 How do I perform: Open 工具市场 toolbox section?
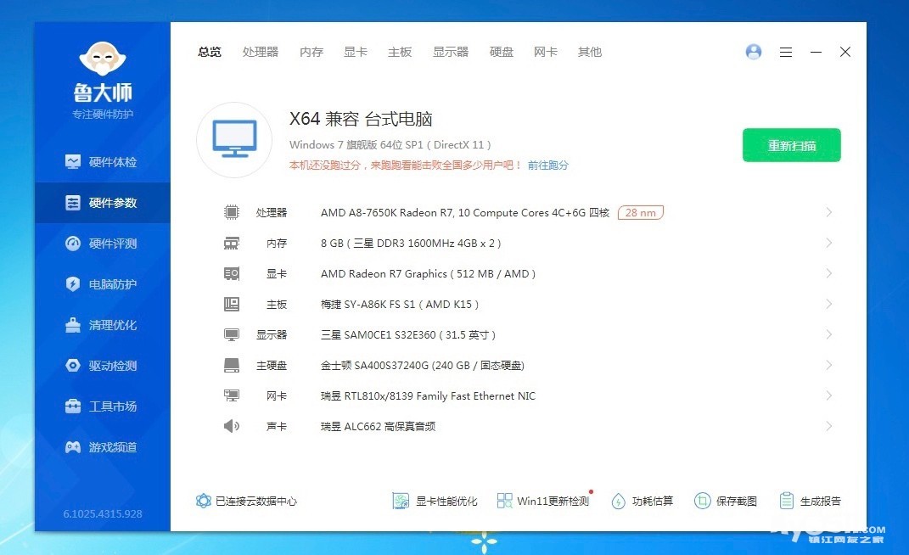pyautogui.click(x=102, y=406)
